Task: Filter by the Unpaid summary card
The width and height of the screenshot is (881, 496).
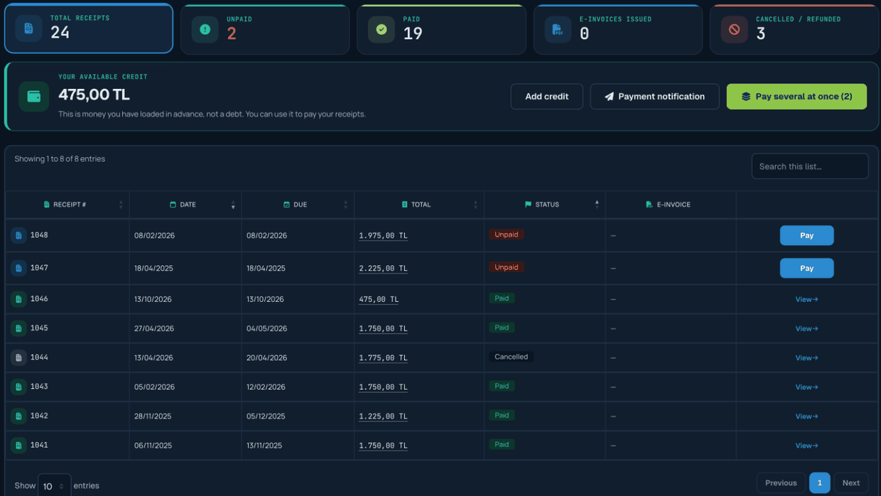Action: (x=265, y=29)
